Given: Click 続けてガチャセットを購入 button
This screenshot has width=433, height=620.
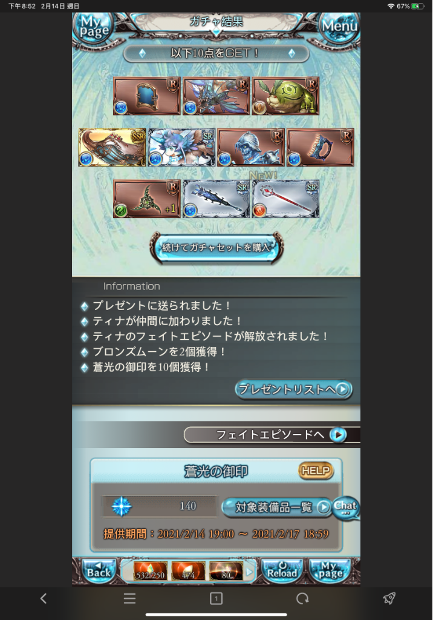Looking at the screenshot, I should pos(217,248).
